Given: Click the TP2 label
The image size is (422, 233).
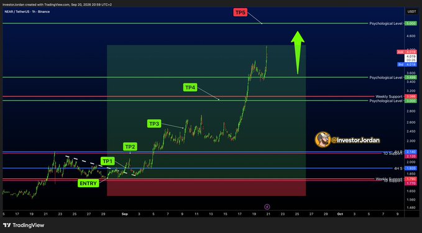Looking at the screenshot, I should click(131, 147).
